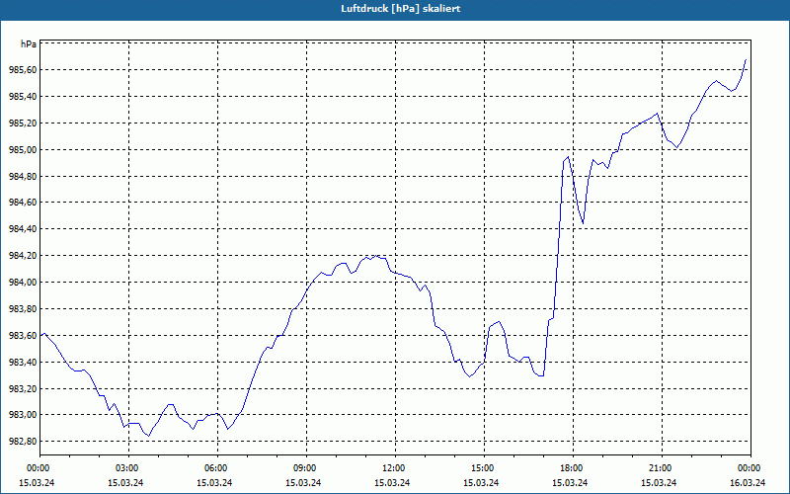The width and height of the screenshot is (790, 494).
Task: Click the 984,80 pressure label
Action: pos(23,176)
